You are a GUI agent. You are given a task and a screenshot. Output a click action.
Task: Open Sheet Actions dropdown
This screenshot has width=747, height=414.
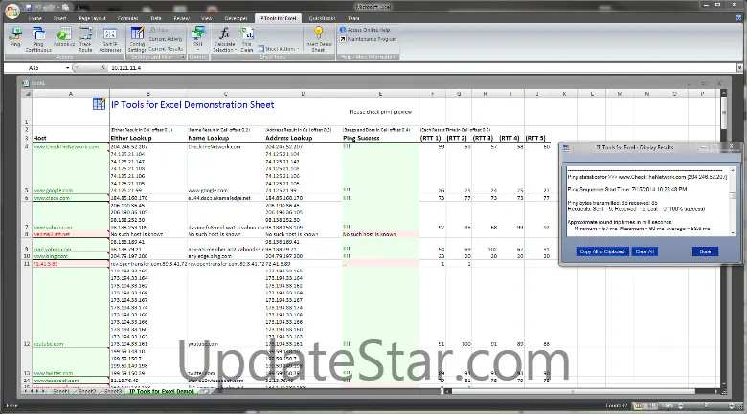coord(279,49)
